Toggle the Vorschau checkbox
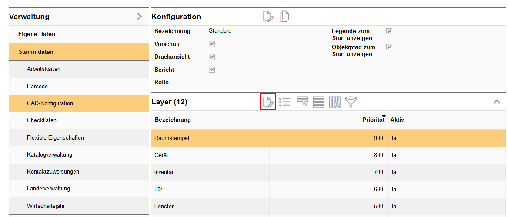 (212, 44)
